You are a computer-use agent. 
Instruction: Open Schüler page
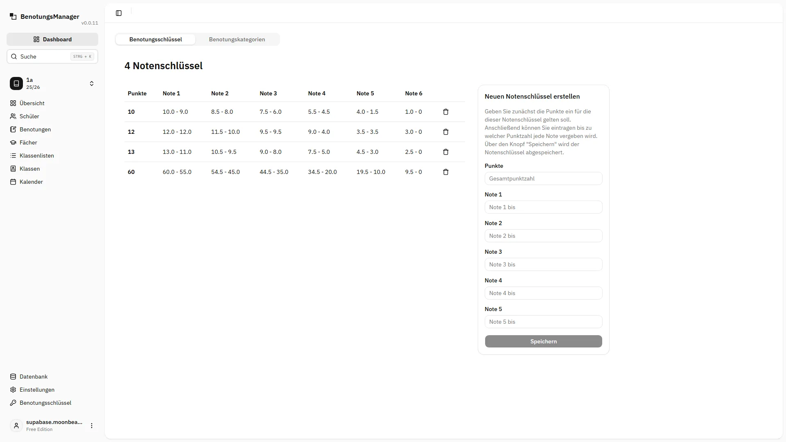coord(52,116)
